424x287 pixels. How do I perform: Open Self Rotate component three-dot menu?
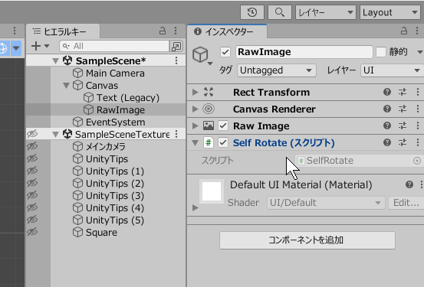click(x=418, y=142)
